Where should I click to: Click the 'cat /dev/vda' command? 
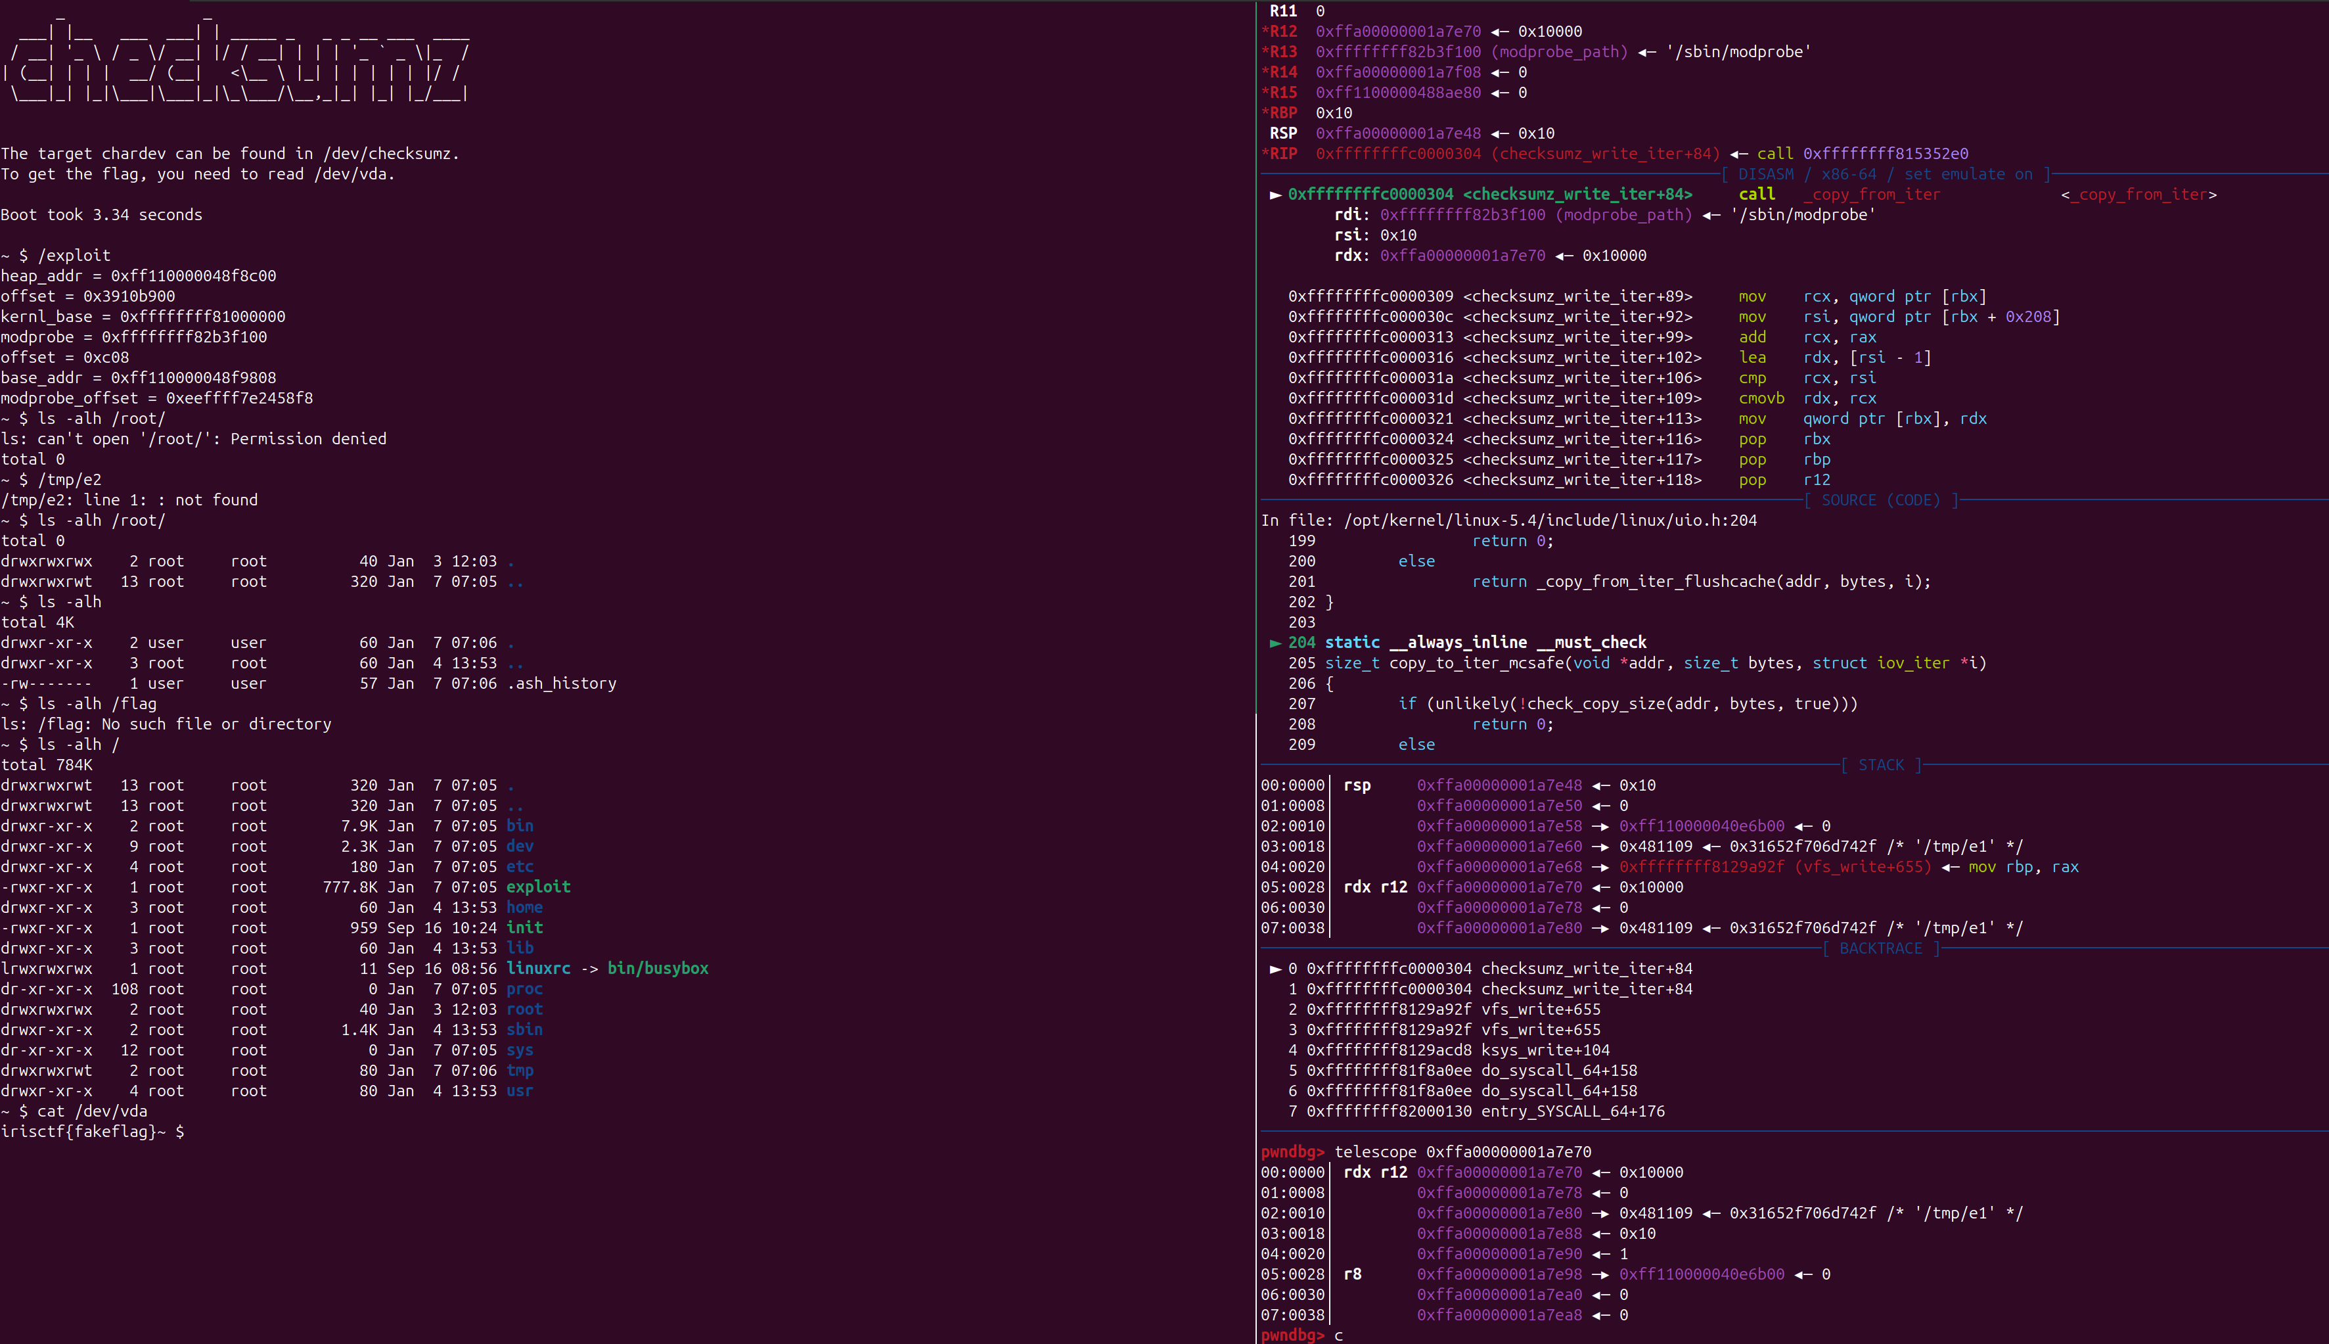92,1111
